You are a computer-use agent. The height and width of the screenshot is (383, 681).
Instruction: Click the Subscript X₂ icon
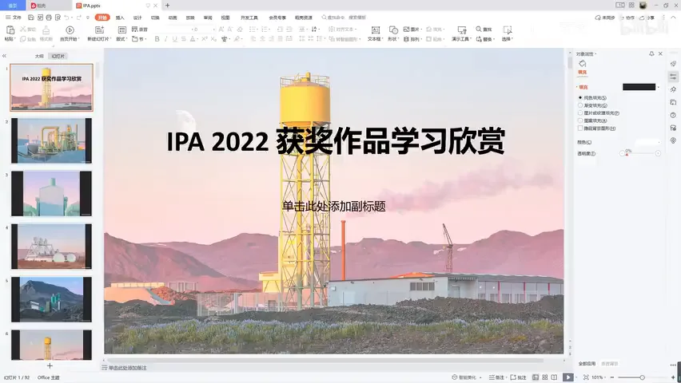point(213,39)
